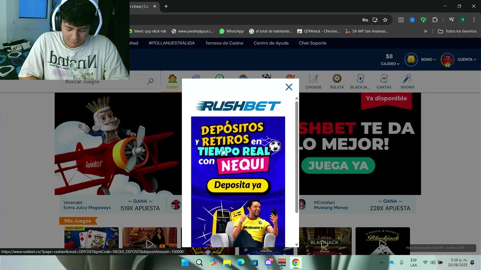481x270 pixels.
Task: Select the Ruleta category
Action: (337, 82)
